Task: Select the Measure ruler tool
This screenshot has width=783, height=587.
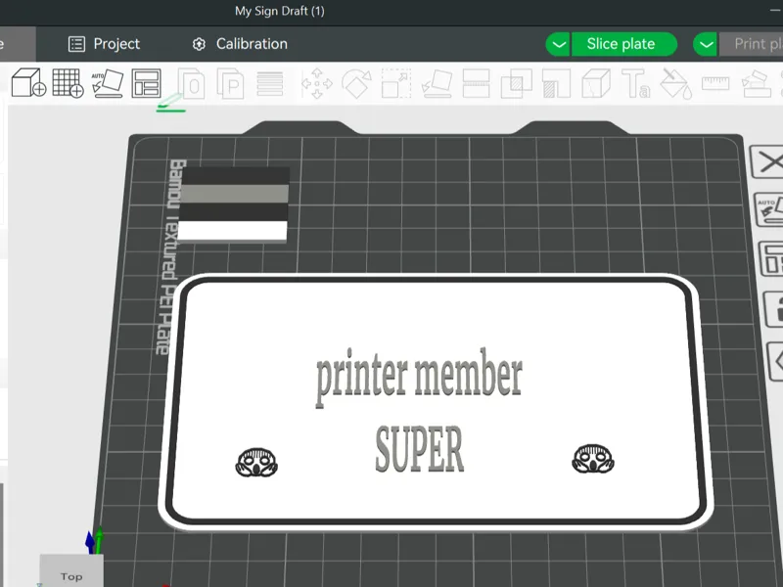Action: [715, 83]
